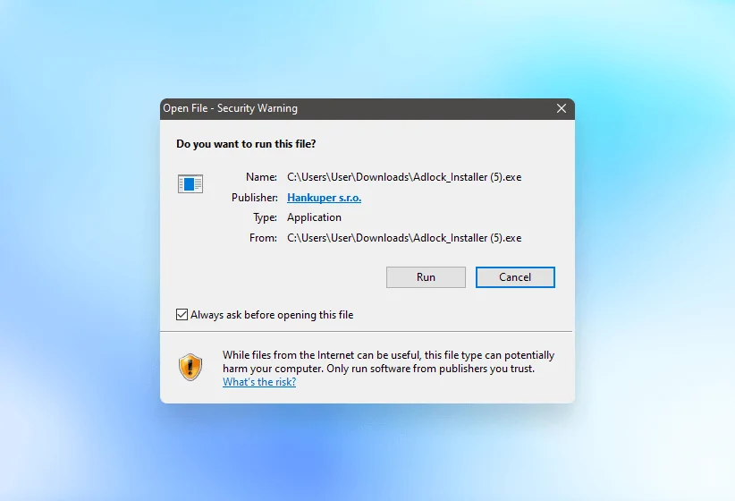Viewport: 735px width, 501px height.
Task: Click the 'Open File - Security Warning' title bar text
Action: [230, 108]
